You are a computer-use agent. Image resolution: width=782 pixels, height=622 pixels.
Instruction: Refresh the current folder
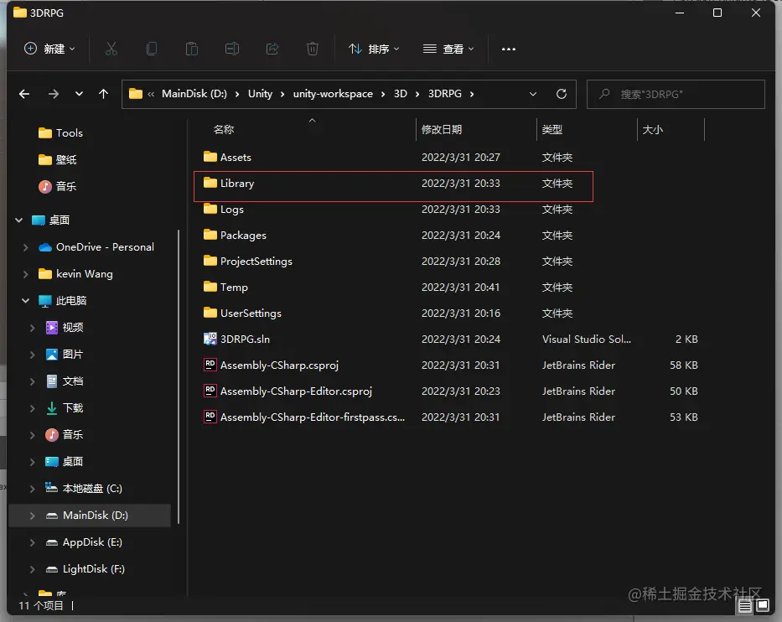pos(561,94)
